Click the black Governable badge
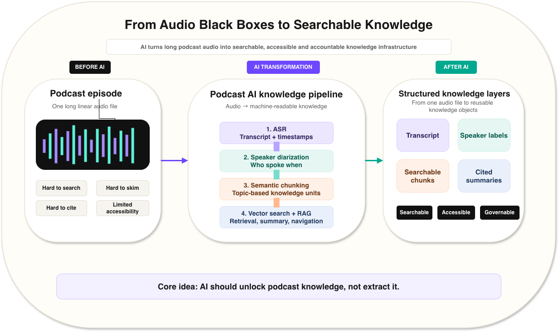The image size is (559, 332). (x=500, y=212)
